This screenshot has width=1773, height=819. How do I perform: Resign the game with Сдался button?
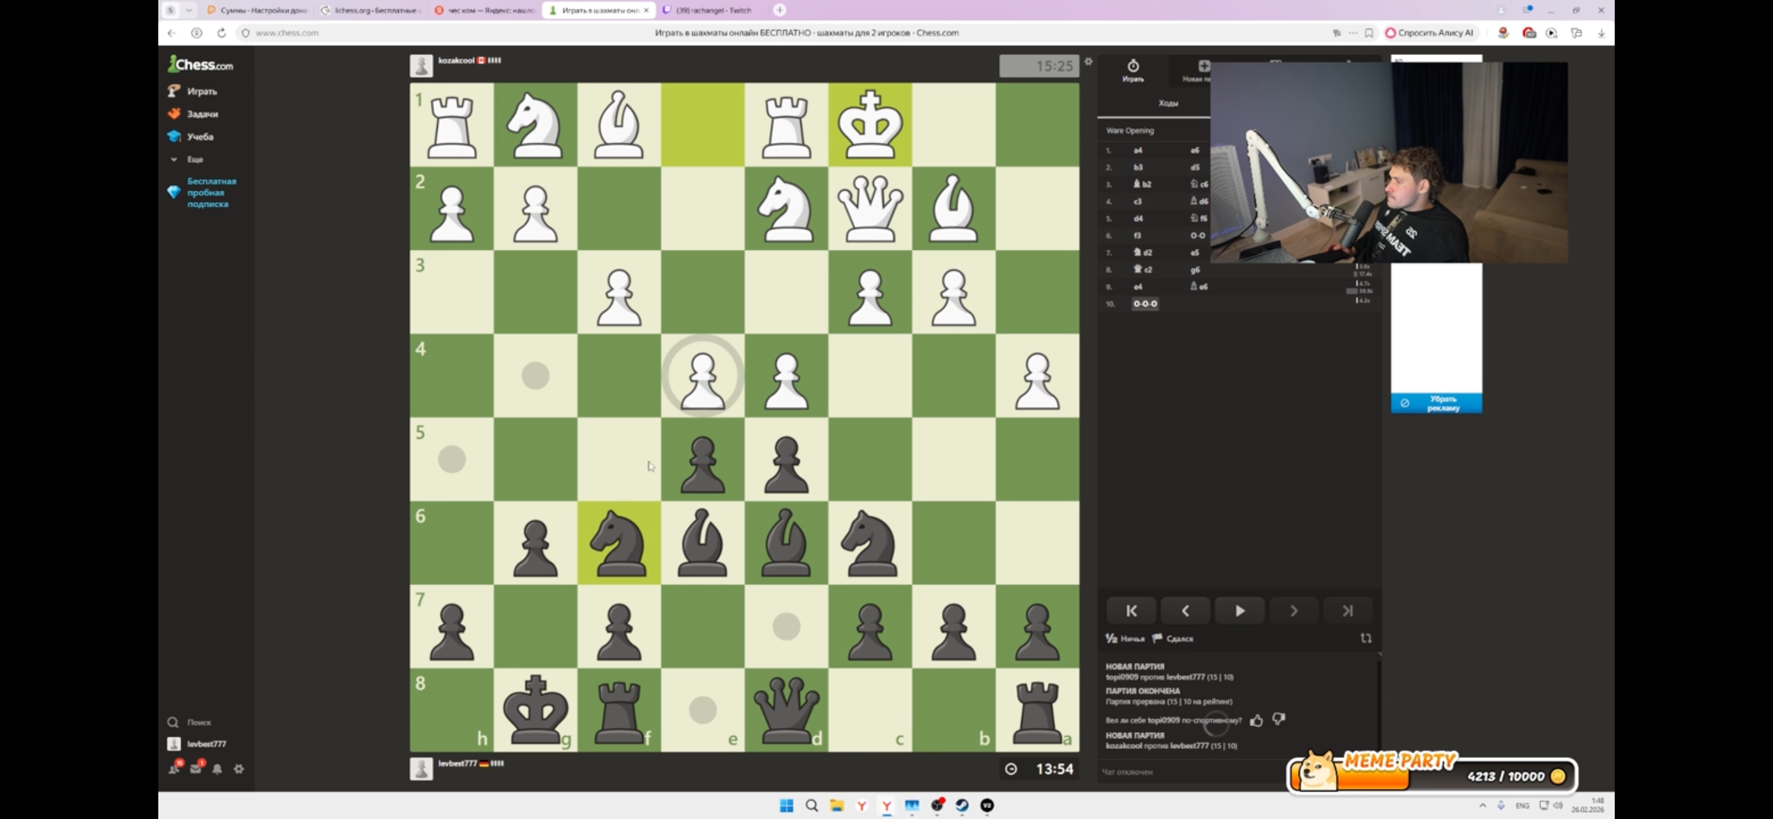1173,639
